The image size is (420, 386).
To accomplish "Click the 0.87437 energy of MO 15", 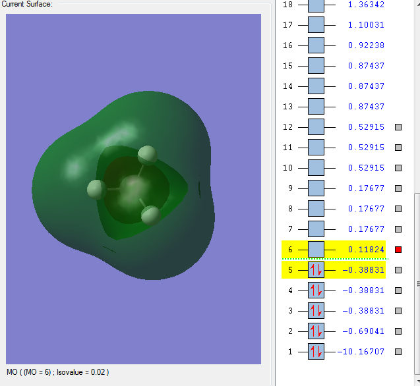I will (x=366, y=66).
